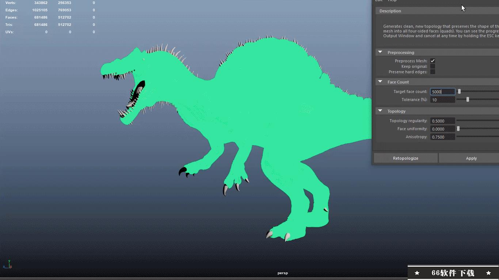Click the Face uniformity value field
499x280 pixels.
(442, 129)
